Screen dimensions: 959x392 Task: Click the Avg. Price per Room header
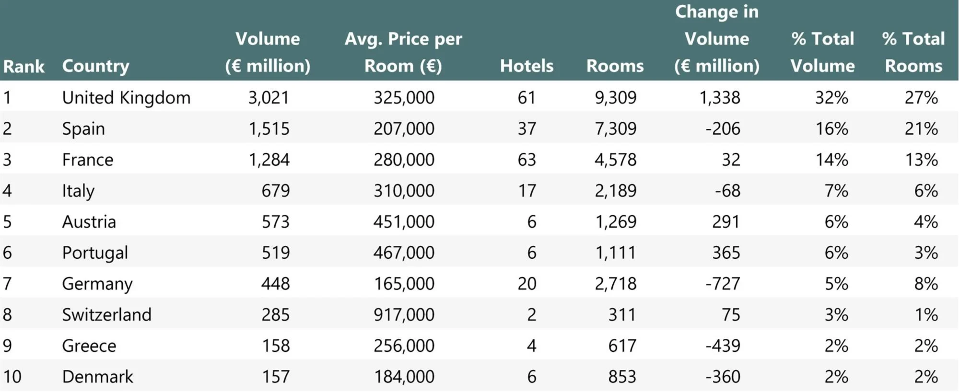(x=403, y=52)
